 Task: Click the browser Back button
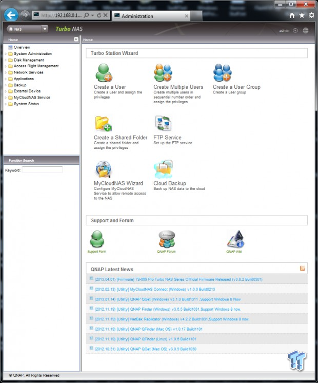click(x=11, y=15)
